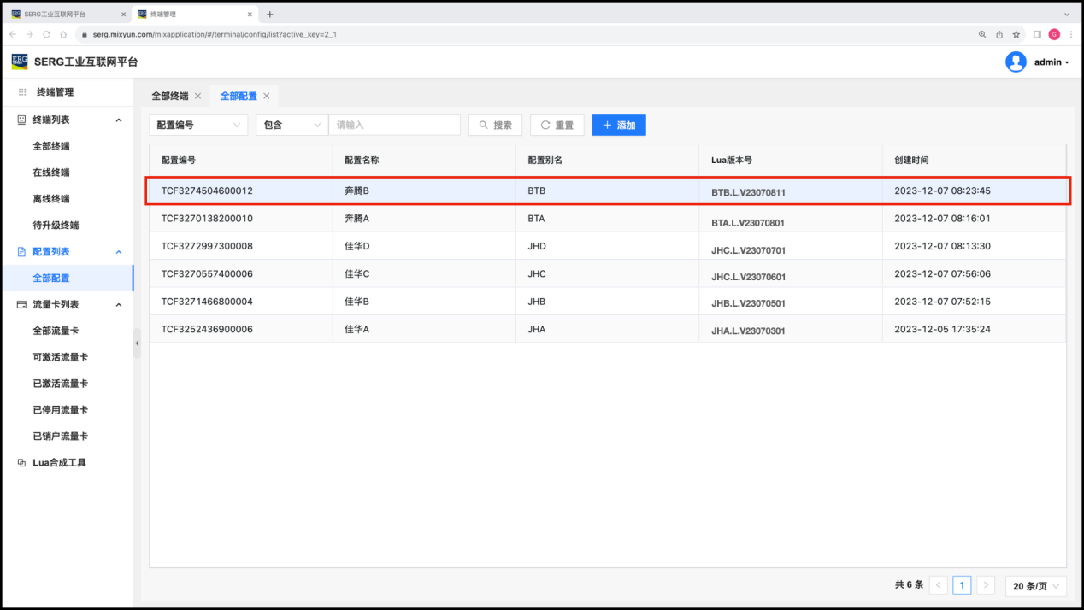Open the 20 条/页 page size dropdown
The width and height of the screenshot is (1084, 610).
point(1035,585)
